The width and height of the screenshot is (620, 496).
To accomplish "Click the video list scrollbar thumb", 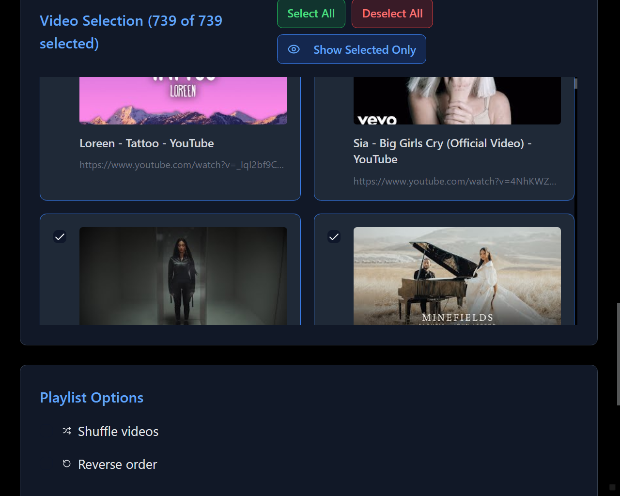I will coord(575,83).
